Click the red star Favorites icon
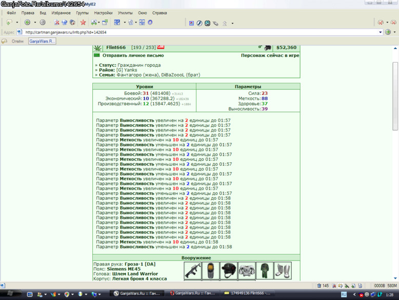 click(83, 23)
